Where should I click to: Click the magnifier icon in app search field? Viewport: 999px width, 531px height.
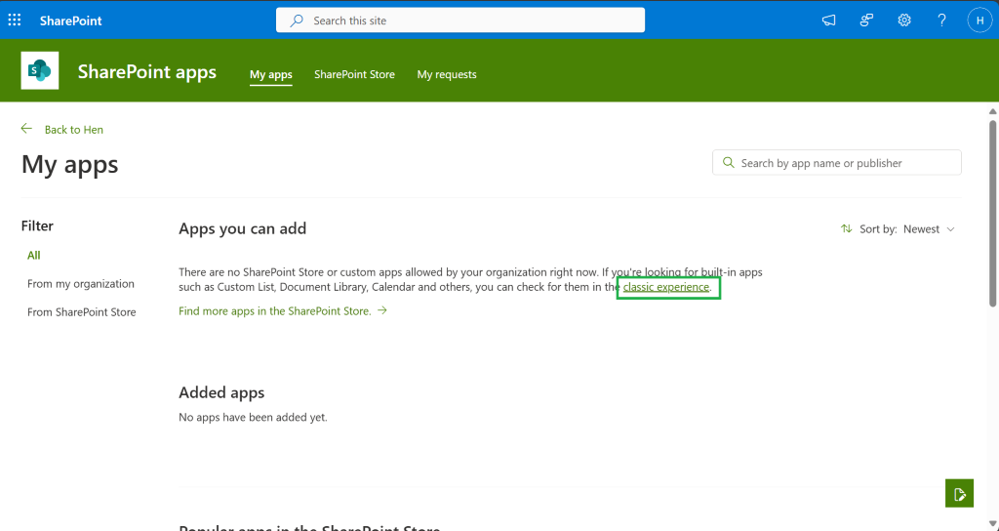click(728, 163)
